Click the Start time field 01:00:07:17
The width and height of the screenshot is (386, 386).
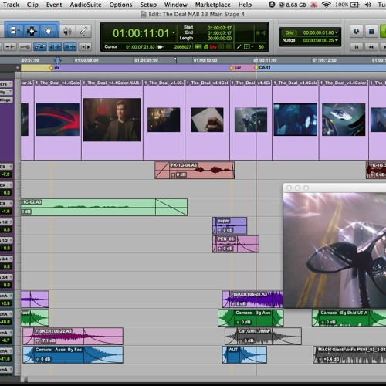[219, 28]
